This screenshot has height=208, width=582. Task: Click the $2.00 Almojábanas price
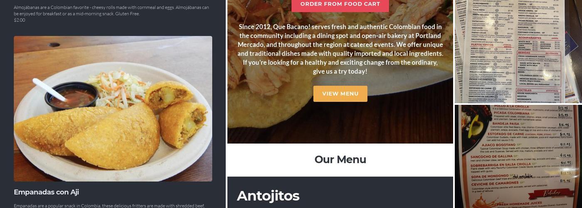[20, 20]
